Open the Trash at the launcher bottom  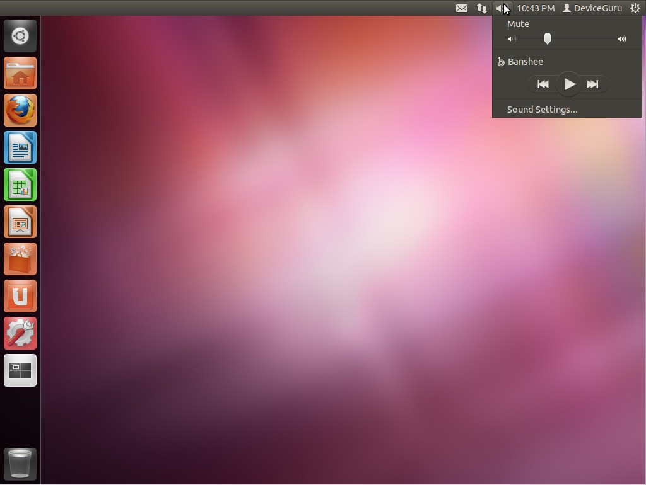tap(20, 464)
